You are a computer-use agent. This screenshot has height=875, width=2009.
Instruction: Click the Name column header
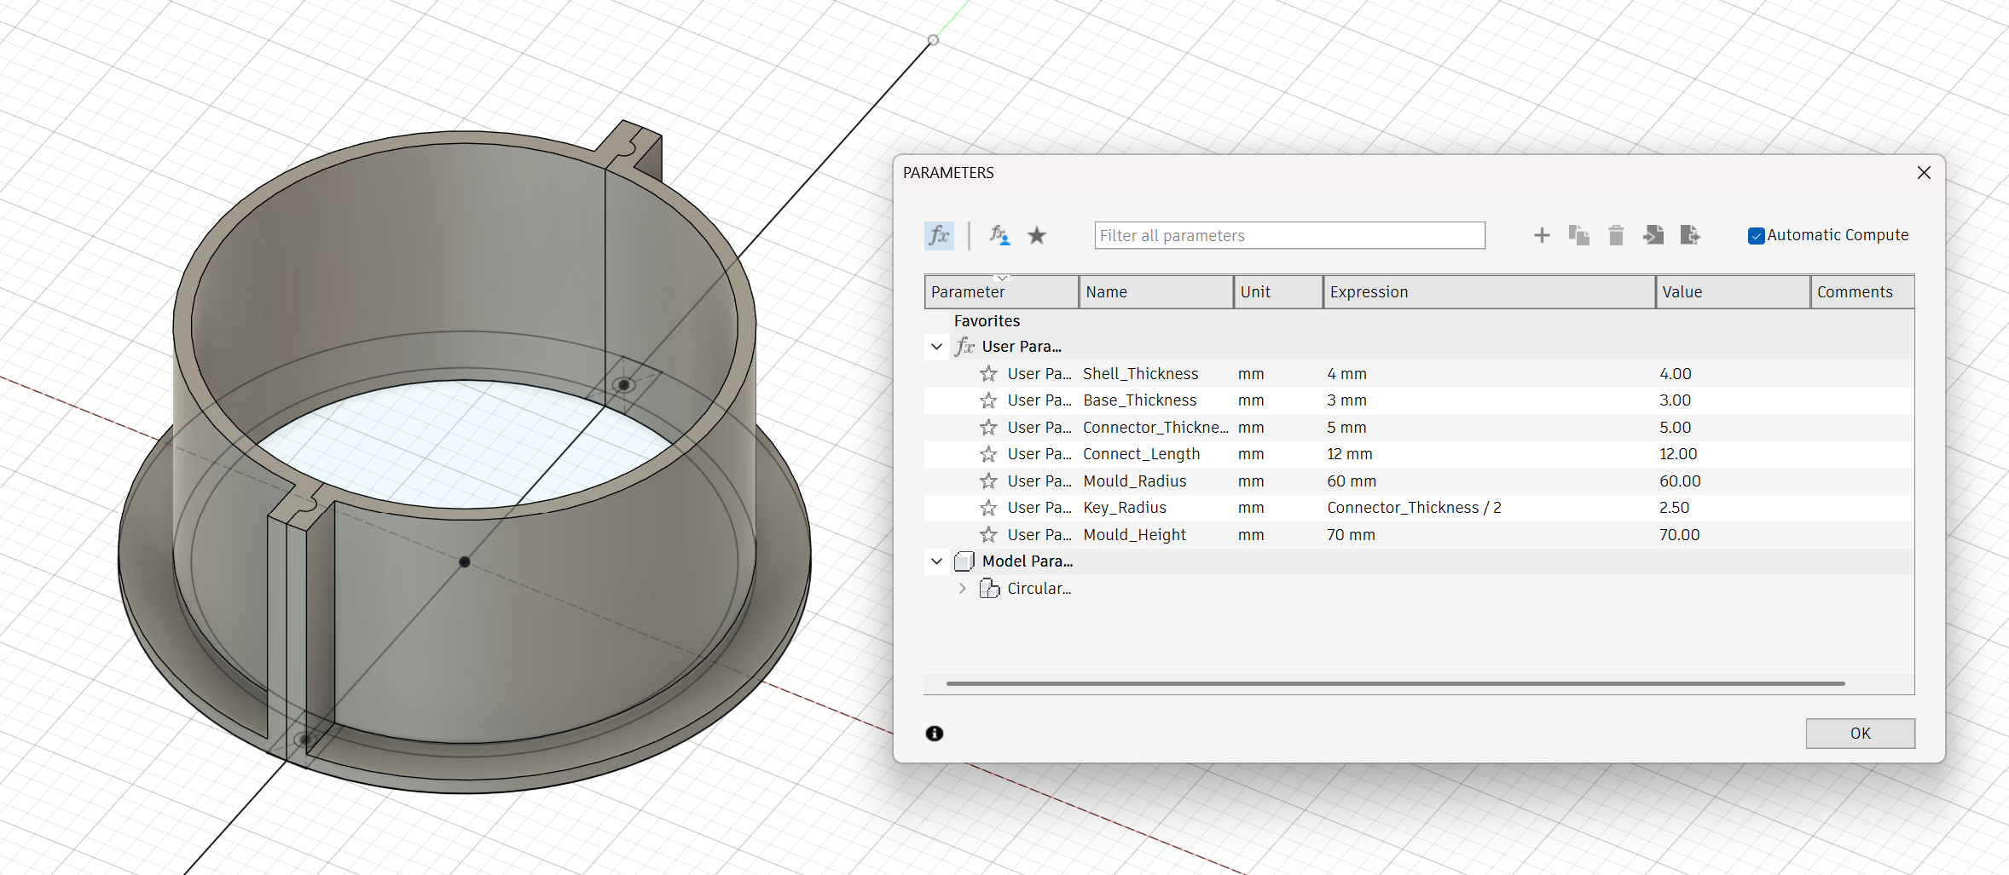click(x=1155, y=292)
